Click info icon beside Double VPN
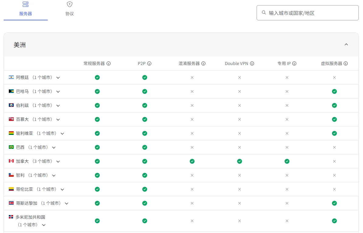Screen dimensions: 363x233 [x=252, y=64]
